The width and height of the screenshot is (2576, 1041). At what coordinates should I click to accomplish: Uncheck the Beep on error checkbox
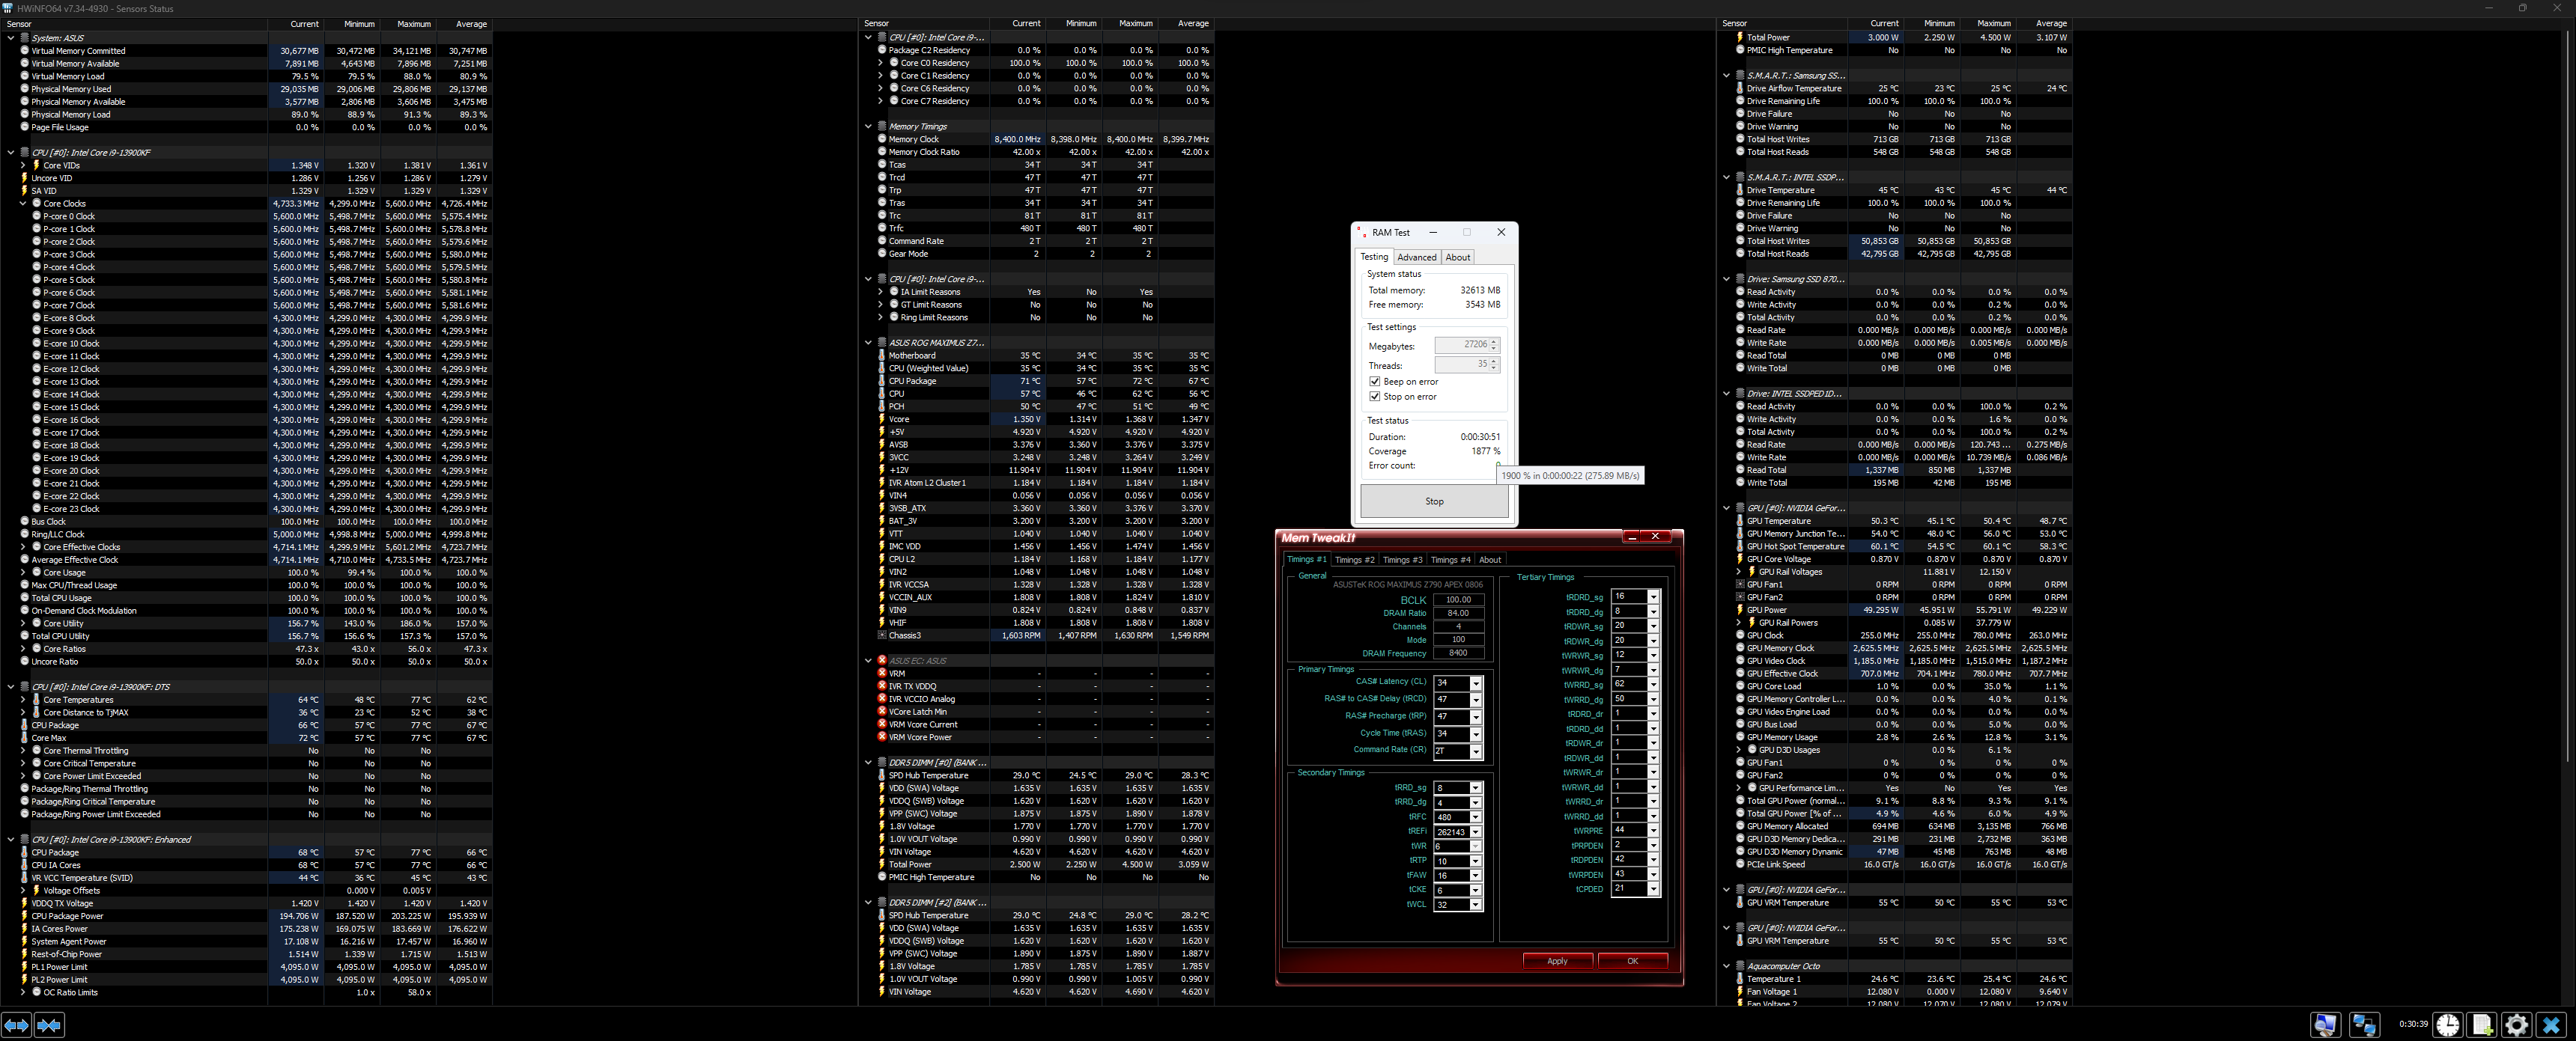tap(1375, 382)
